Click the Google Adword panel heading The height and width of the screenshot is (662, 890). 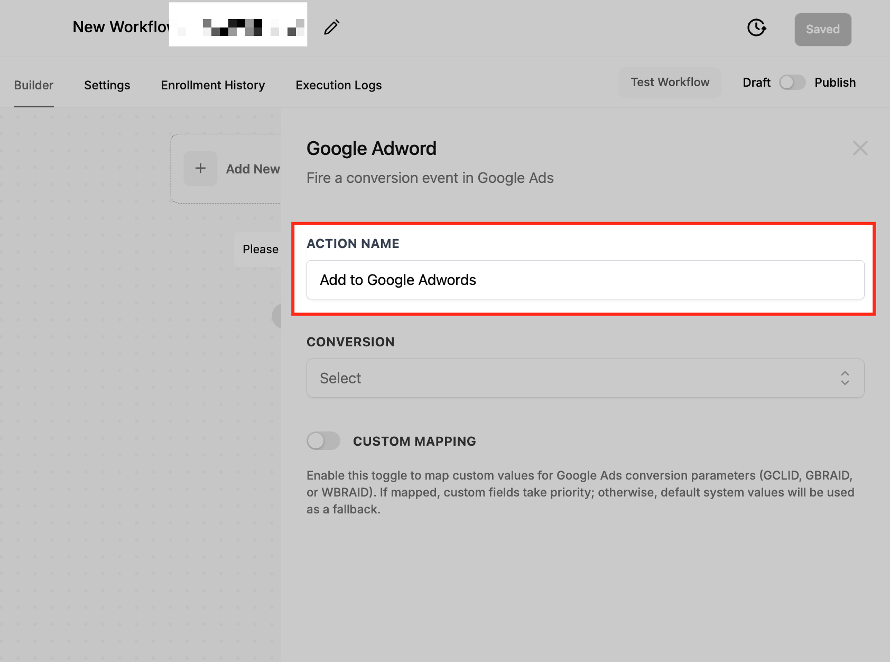click(372, 149)
